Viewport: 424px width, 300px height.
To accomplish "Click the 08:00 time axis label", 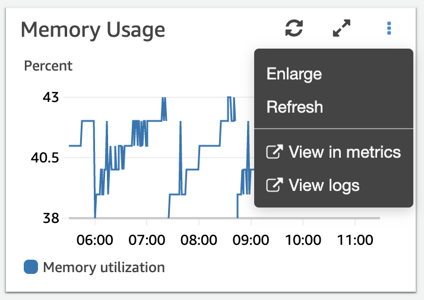I will coord(199,240).
